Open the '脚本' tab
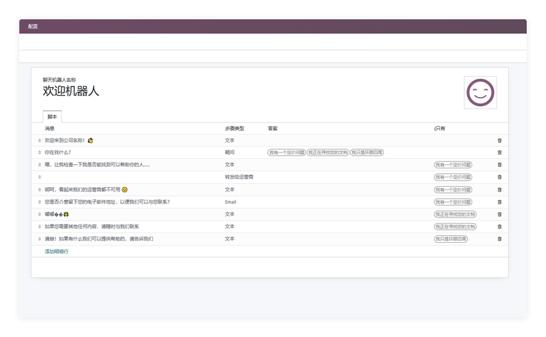This screenshot has width=546, height=337. [x=52, y=117]
